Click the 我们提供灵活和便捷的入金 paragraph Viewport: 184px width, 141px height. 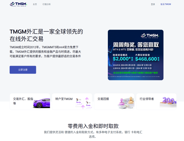coord(93,134)
